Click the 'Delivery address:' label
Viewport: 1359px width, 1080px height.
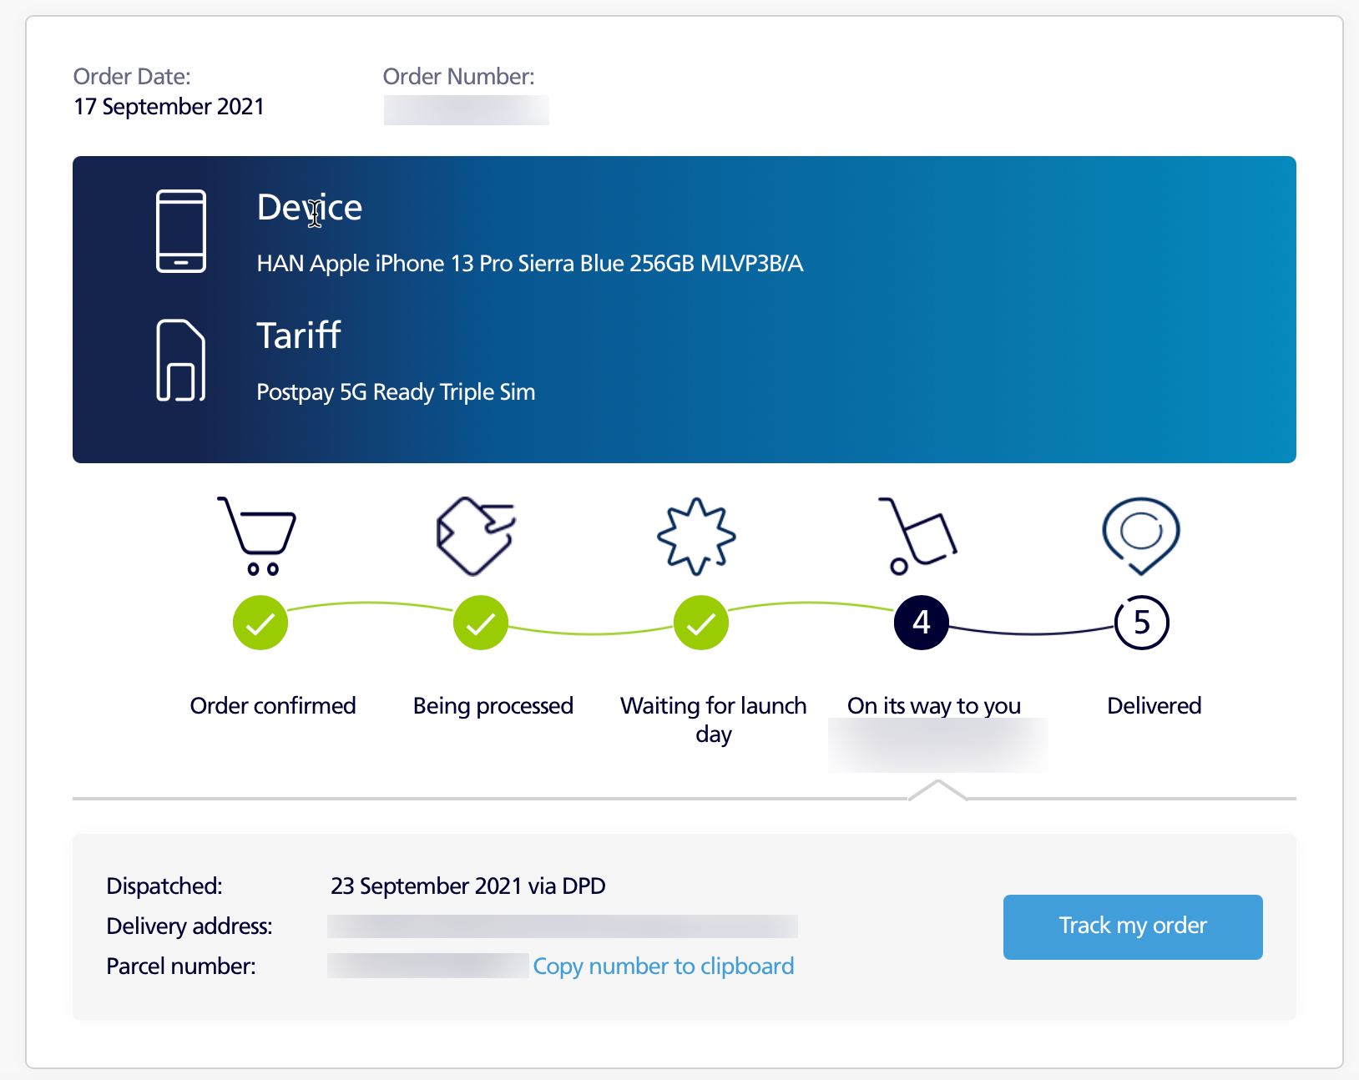(189, 926)
